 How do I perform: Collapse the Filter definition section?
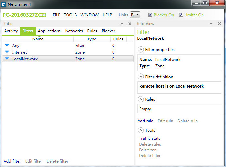coord(141,77)
